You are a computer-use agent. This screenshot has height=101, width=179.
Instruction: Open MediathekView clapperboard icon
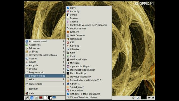[x=68, y=59]
